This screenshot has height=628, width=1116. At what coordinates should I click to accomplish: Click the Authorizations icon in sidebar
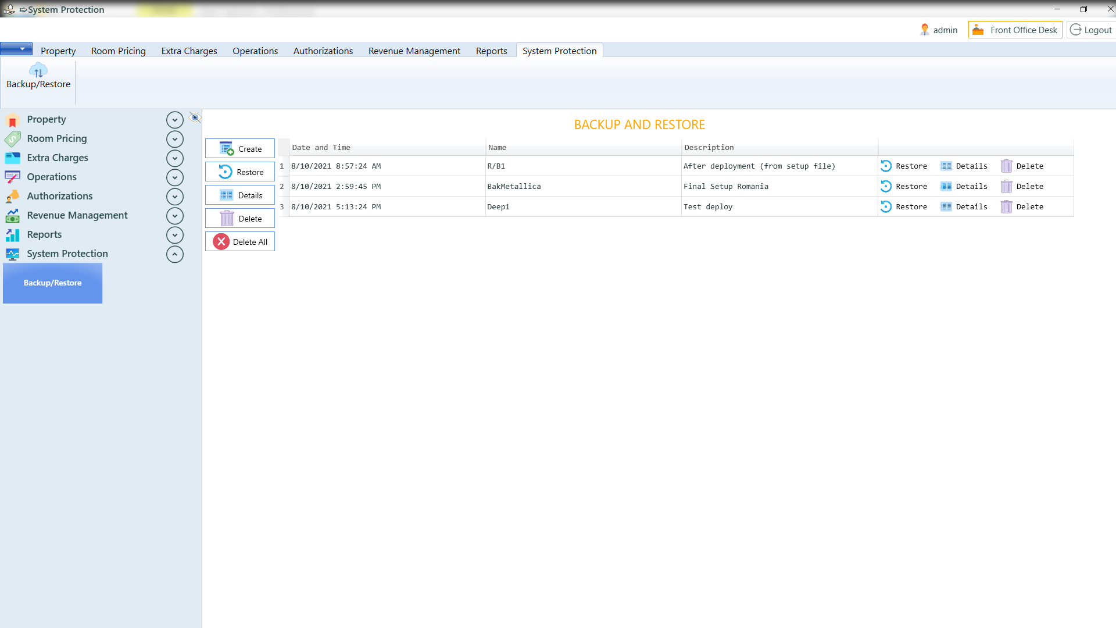pos(12,197)
